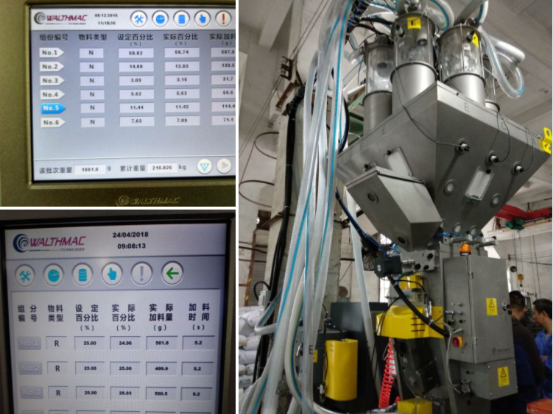Select component No.6 tag on the 2016 screen
Viewport: 553px width, 414px height.
pyautogui.click(x=53, y=122)
